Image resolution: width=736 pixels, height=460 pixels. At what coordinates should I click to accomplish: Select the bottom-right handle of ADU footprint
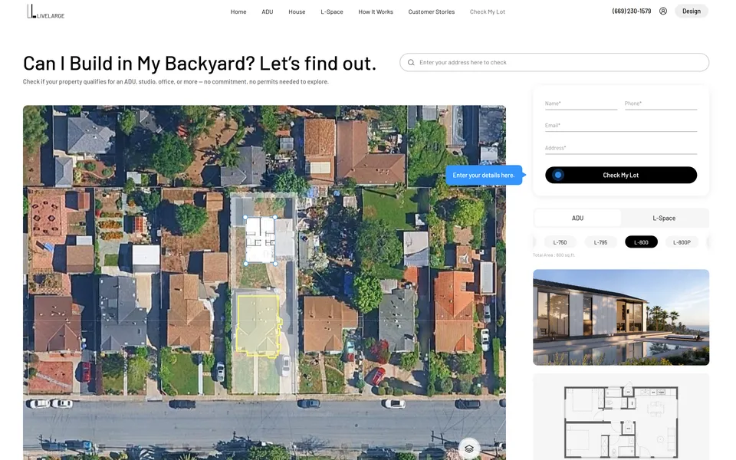point(275,263)
